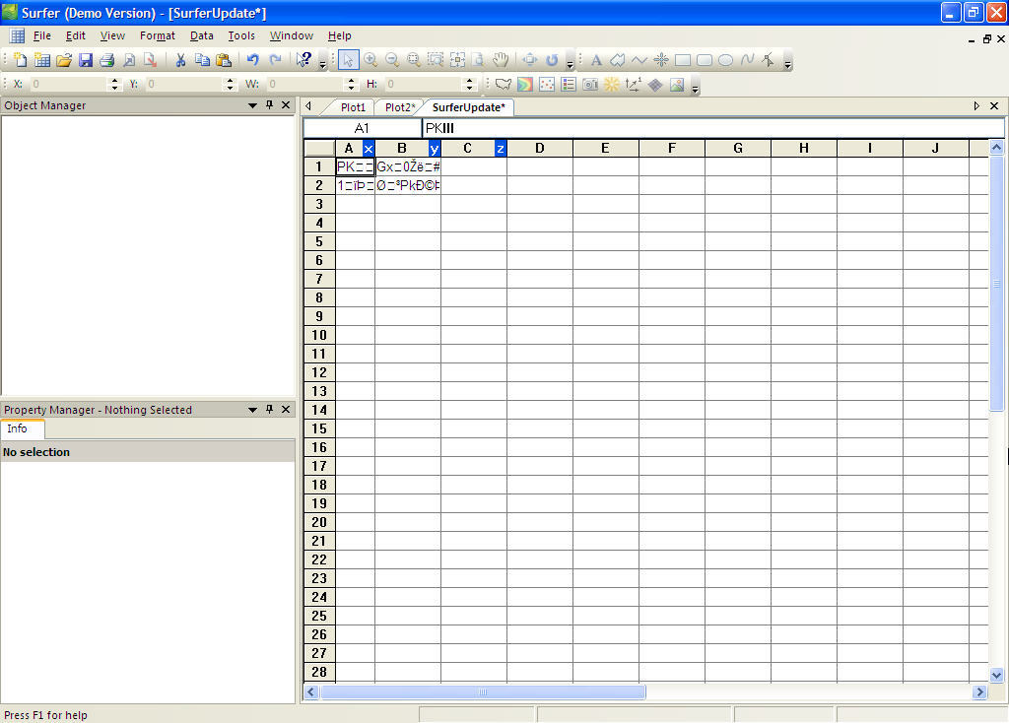Screen dimensions: 1009x723
Task: Open the Data menu
Action: pyautogui.click(x=202, y=35)
